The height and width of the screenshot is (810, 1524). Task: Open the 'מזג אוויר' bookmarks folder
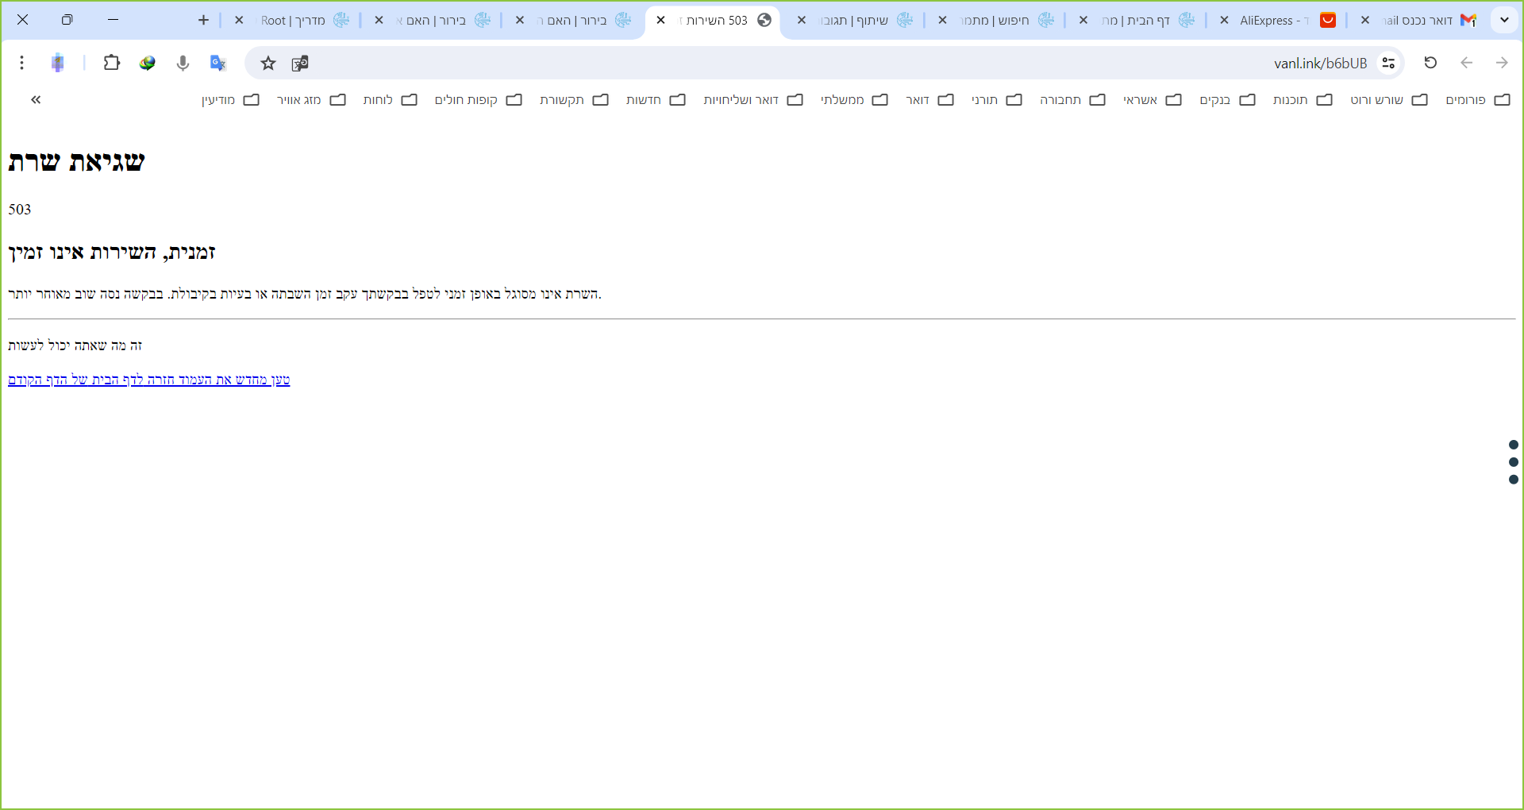[311, 100]
